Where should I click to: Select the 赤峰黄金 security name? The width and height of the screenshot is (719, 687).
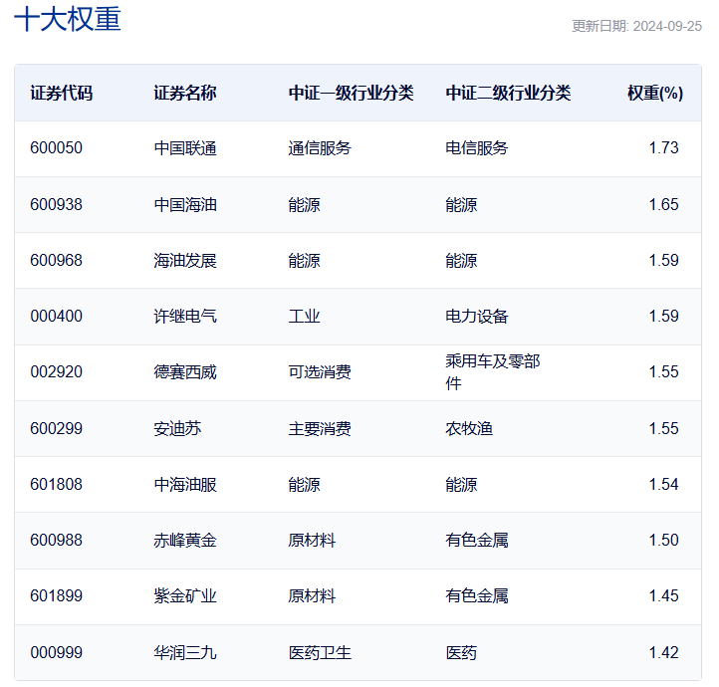point(185,540)
